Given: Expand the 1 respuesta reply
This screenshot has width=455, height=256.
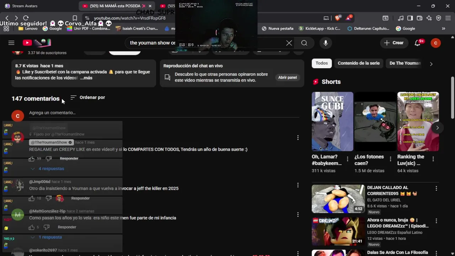Looking at the screenshot, I should pos(46,237).
